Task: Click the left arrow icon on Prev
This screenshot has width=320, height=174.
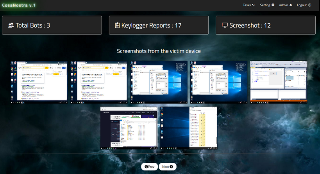Action: [x=146, y=167]
